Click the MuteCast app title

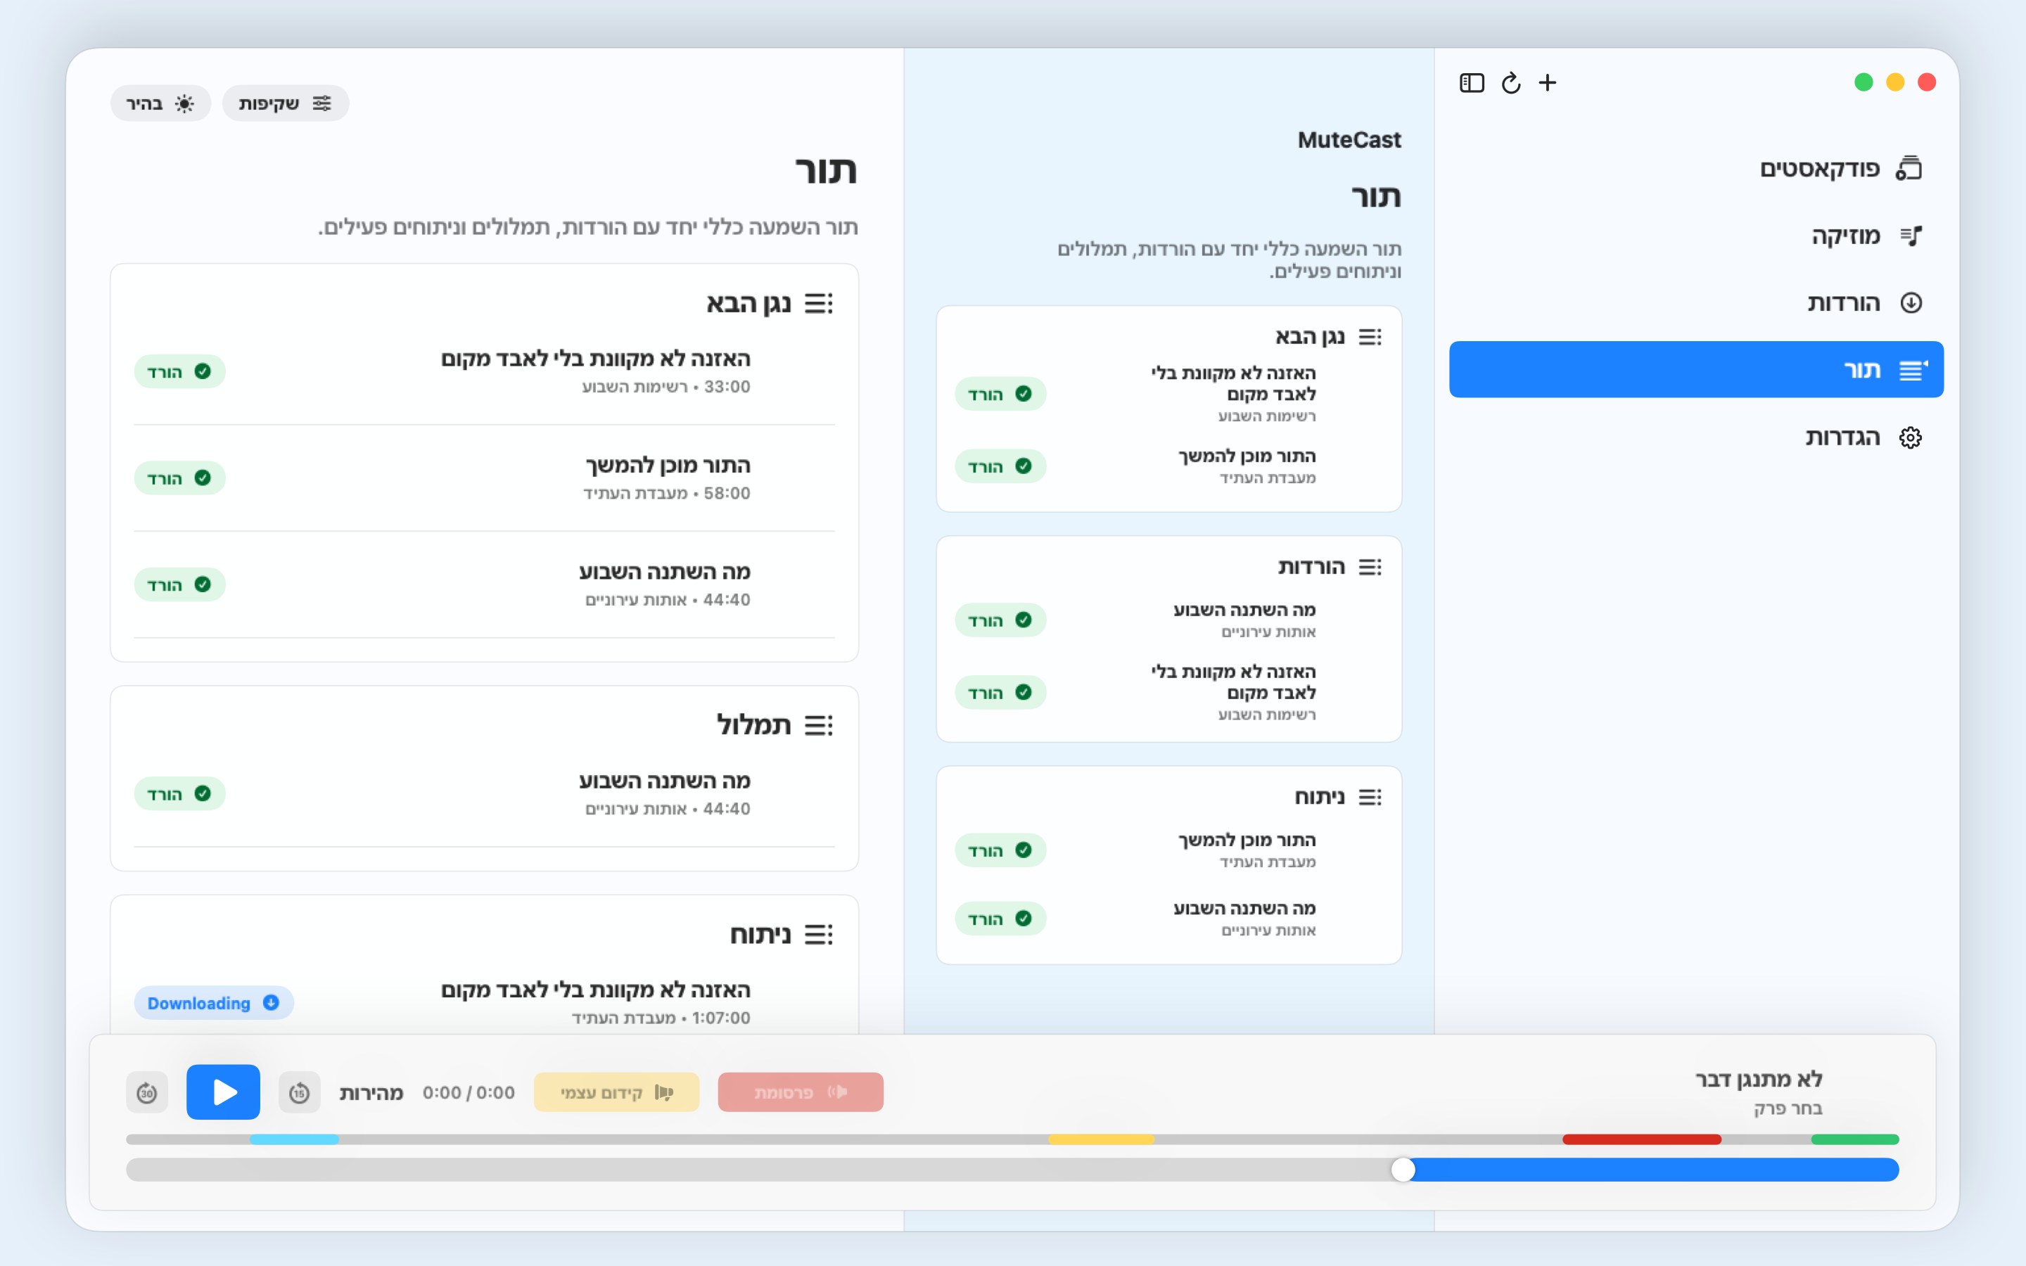tap(1349, 140)
